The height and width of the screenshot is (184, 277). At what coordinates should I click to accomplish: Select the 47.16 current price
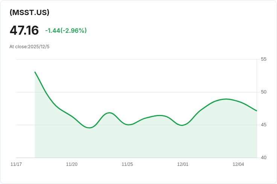(x=24, y=30)
